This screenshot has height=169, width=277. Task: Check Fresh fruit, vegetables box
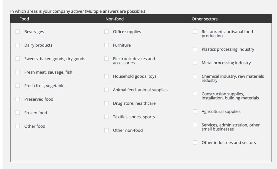[x=18, y=86]
